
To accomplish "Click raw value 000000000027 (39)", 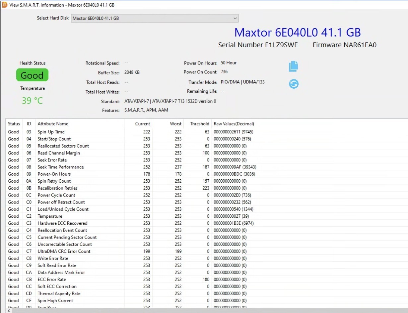I will coord(231,216).
